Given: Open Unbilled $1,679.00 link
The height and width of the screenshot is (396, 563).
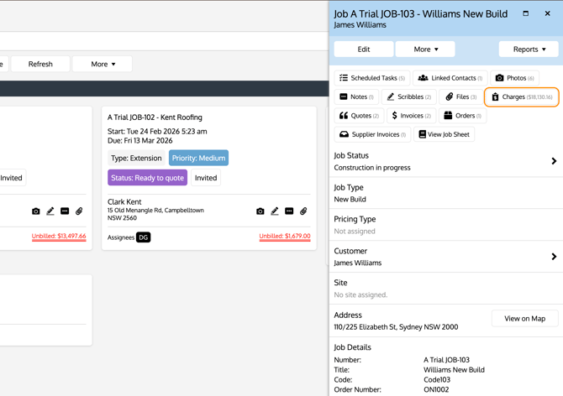Looking at the screenshot, I should pos(285,237).
